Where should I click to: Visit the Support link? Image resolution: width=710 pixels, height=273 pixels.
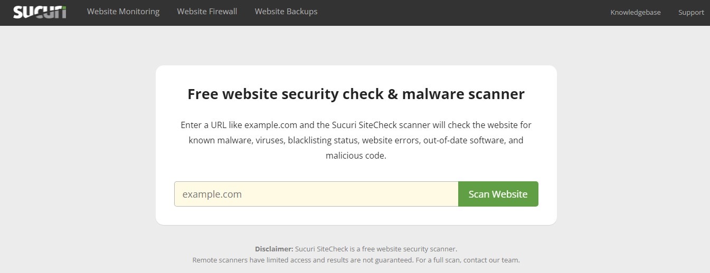691,12
